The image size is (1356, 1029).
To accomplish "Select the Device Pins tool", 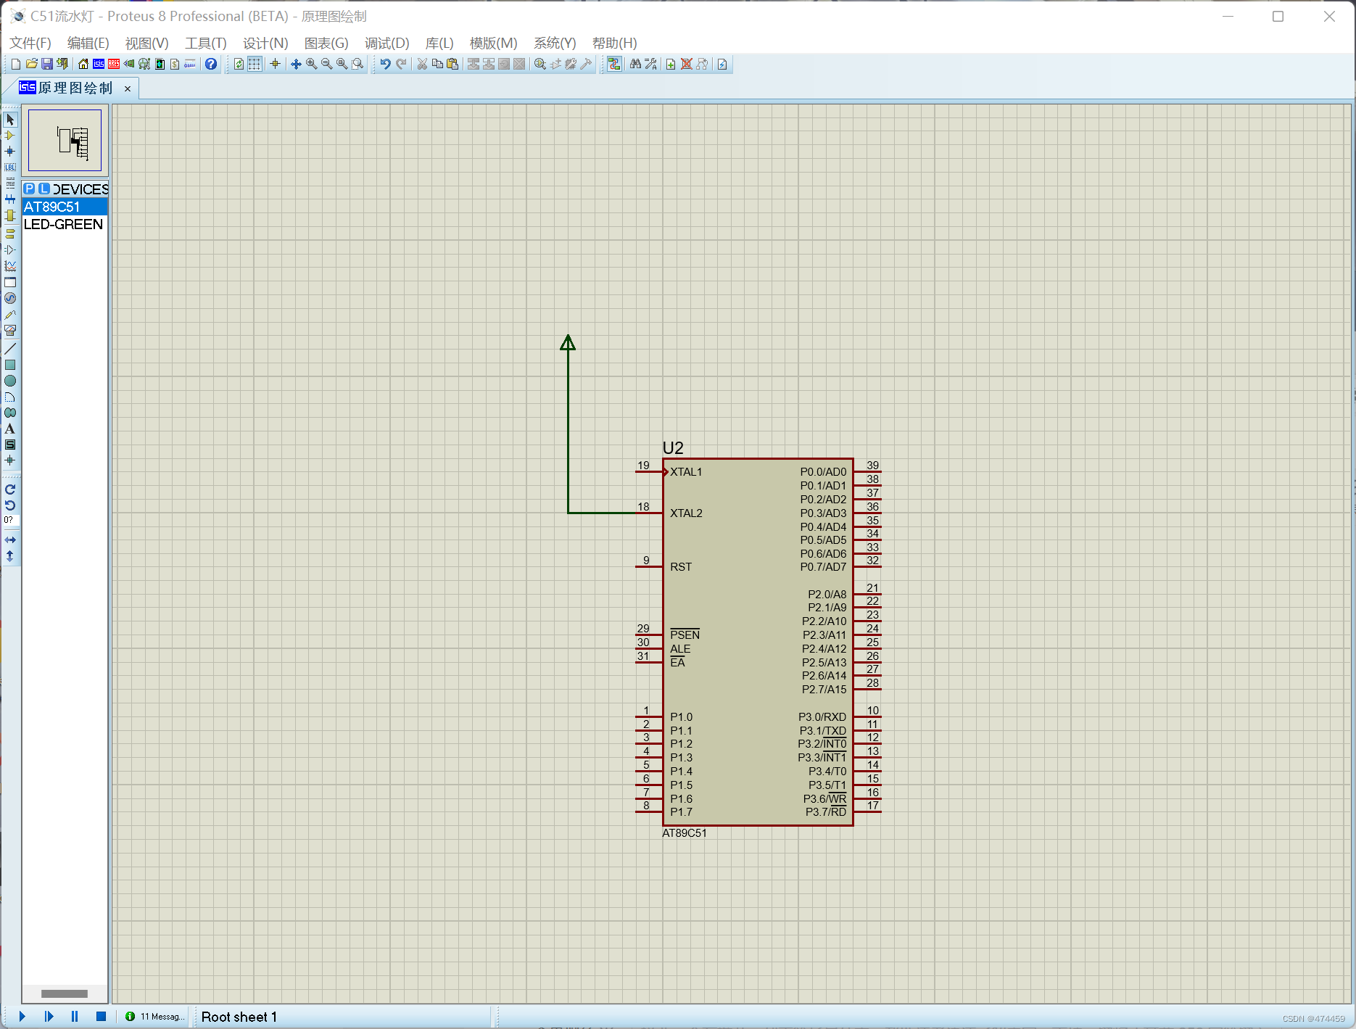I will [10, 250].
